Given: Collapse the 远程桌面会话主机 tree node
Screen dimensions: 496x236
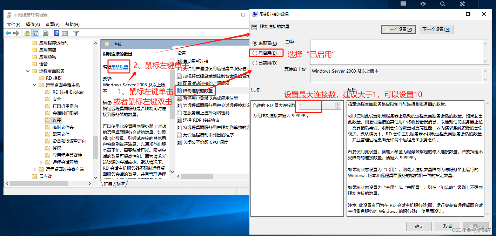Looking at the screenshot, I should coord(34,85).
